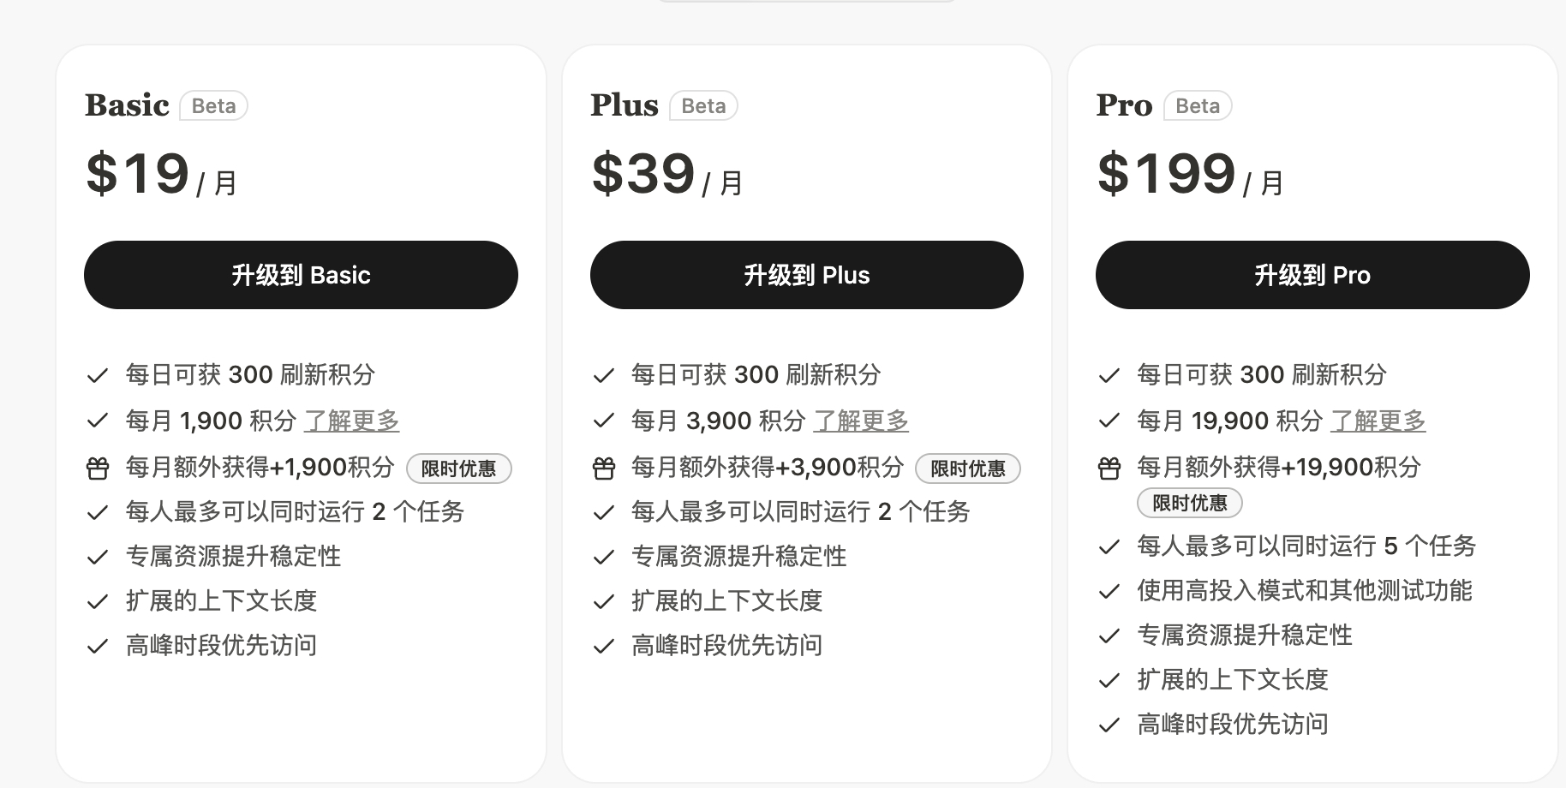Viewport: 1566px width, 788px height.
Task: Click the 升级到 Basic button
Action: tap(301, 275)
